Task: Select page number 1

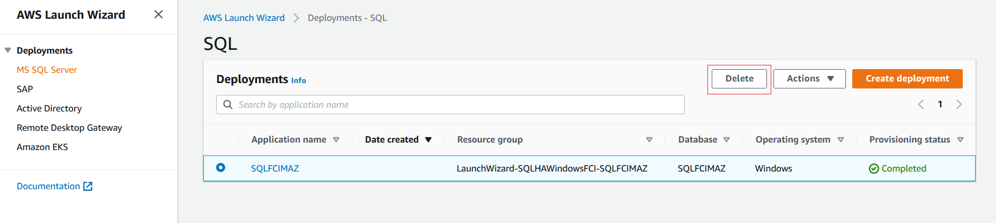Action: 940,105
